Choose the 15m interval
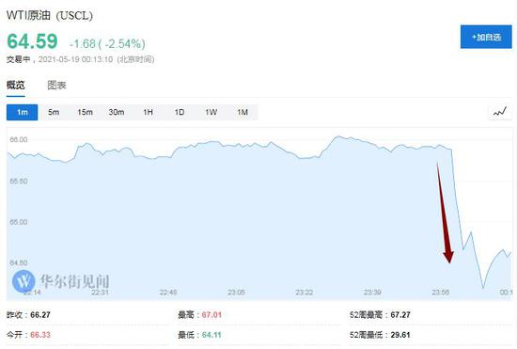The width and height of the screenshot is (517, 349). point(85,112)
